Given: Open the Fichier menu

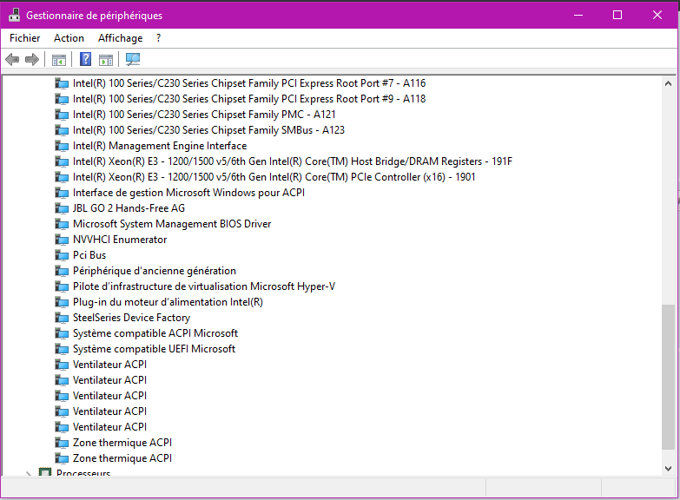Looking at the screenshot, I should 24,38.
